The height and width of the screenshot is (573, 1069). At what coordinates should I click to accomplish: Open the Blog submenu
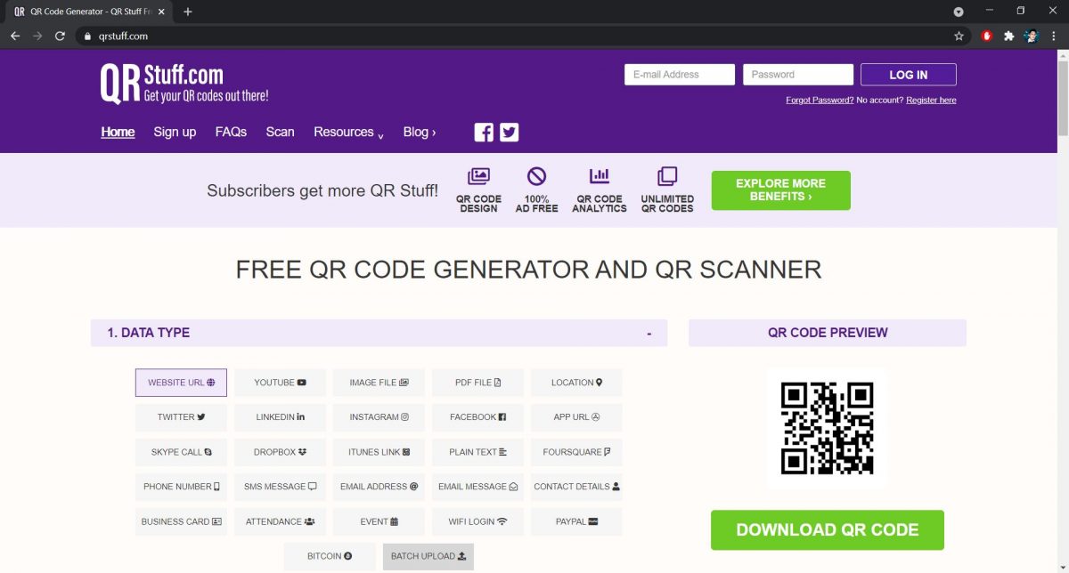tap(419, 132)
